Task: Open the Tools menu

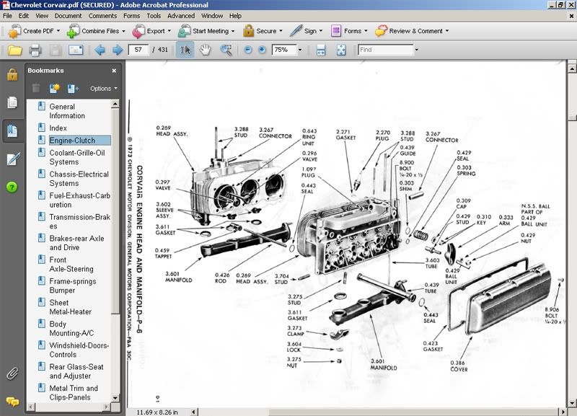Action: [x=154, y=16]
